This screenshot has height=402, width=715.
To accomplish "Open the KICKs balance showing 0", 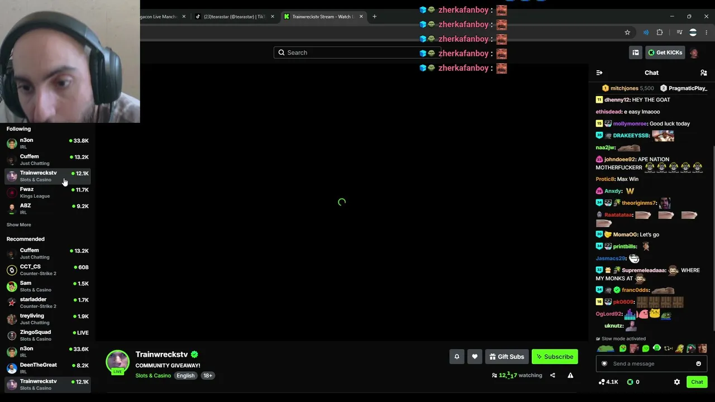I will 633,382.
